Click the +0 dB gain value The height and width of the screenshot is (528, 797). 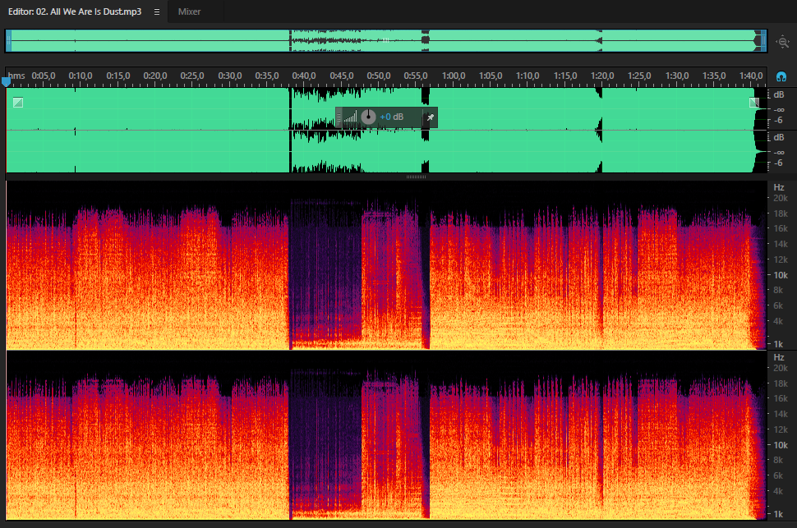[391, 117]
